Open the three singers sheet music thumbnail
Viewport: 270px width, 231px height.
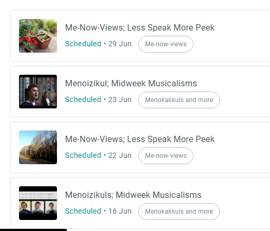point(38,203)
